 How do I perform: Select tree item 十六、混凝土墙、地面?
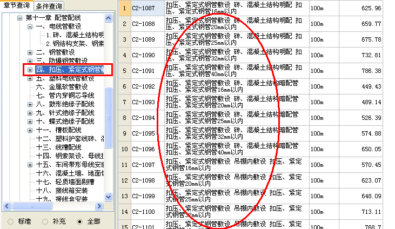click(70, 173)
